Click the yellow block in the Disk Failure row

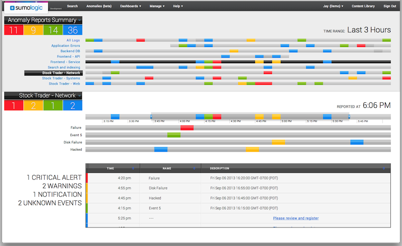click(278, 142)
